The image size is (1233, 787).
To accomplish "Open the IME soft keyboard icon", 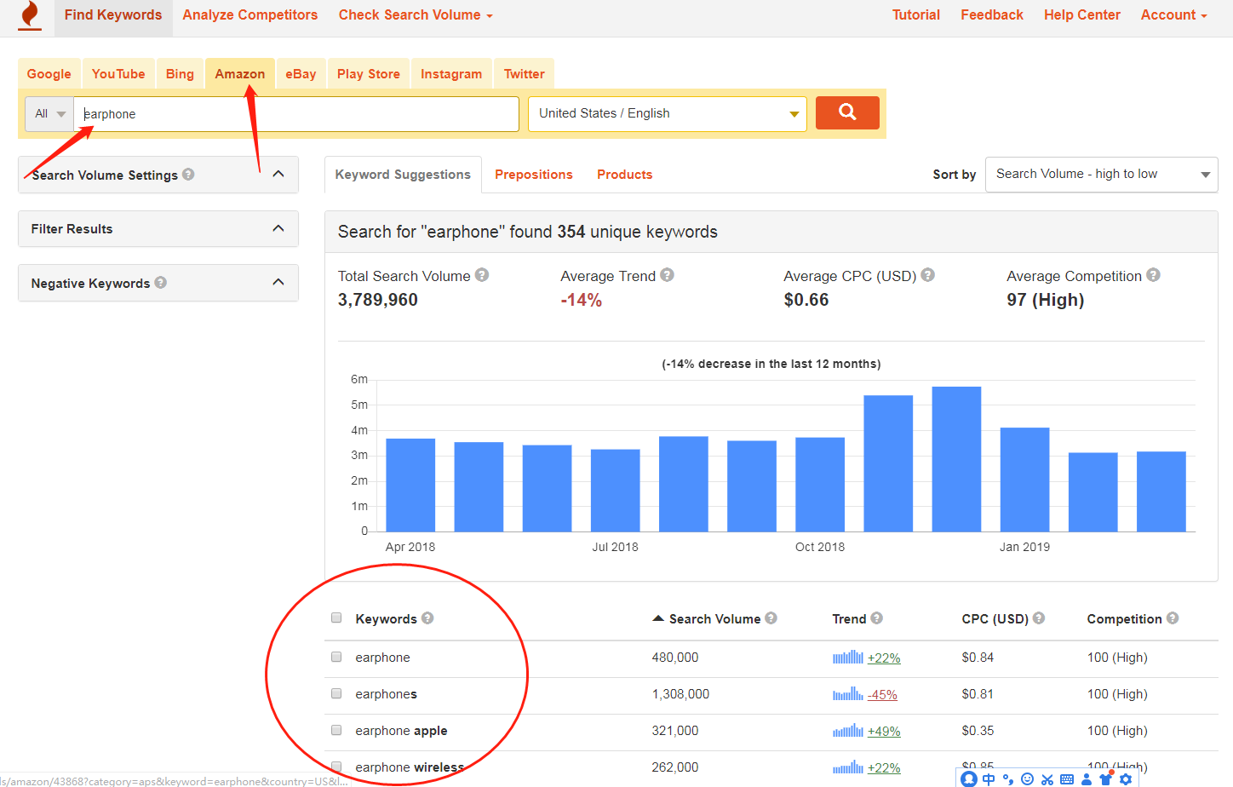I will pos(1067,778).
